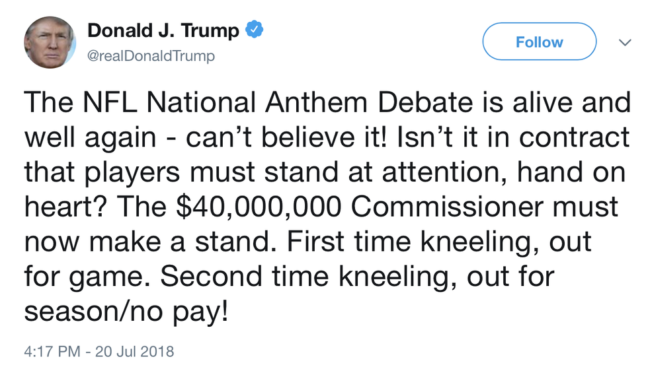Click the @realDonaldTrump handle
The image size is (648, 373).
[151, 56]
